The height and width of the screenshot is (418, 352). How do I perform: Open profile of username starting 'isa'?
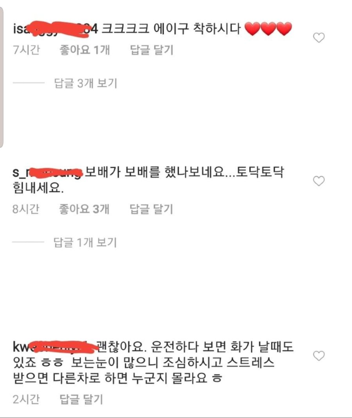tap(56, 29)
